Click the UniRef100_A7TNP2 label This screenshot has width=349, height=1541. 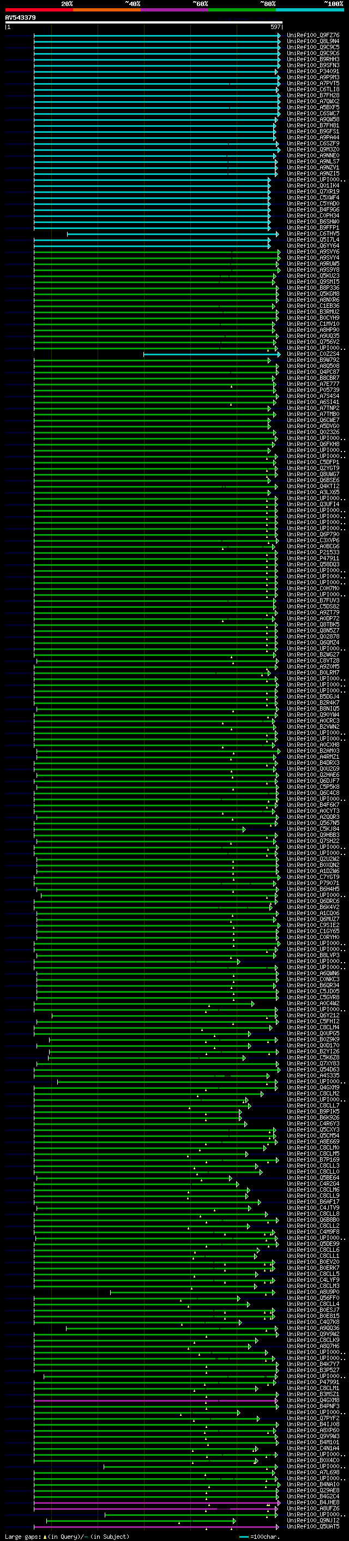(313, 408)
